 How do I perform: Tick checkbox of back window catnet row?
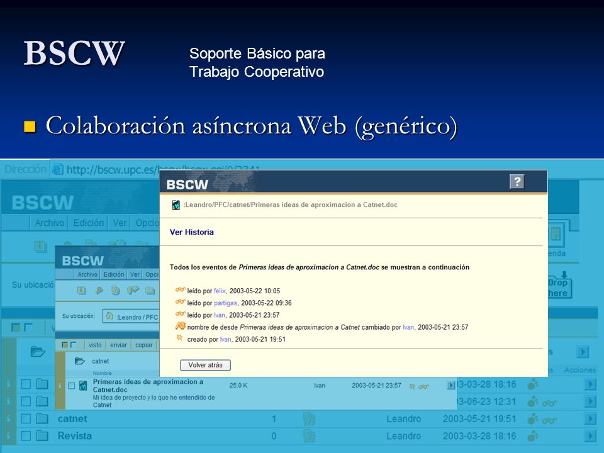point(26,419)
